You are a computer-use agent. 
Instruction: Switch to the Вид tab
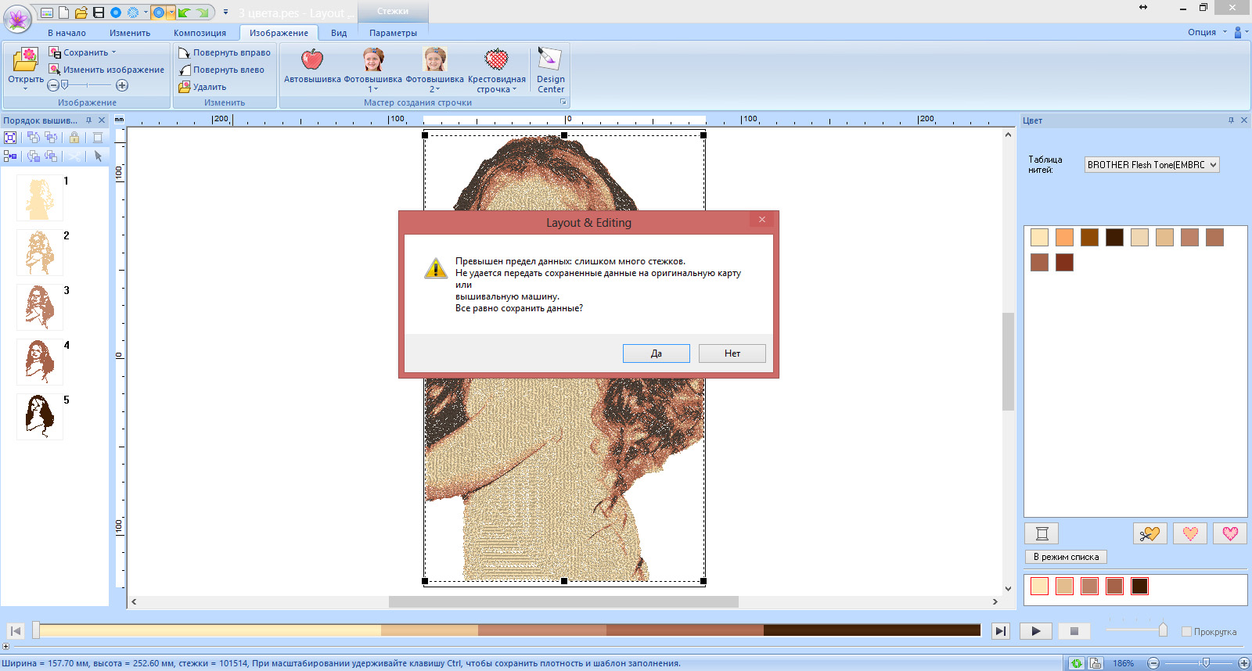point(339,33)
